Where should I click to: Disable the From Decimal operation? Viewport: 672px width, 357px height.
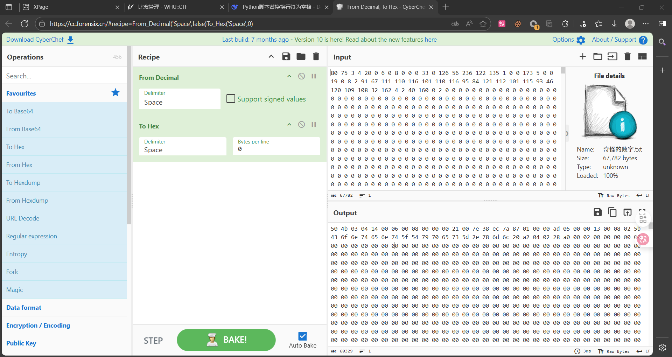click(301, 76)
